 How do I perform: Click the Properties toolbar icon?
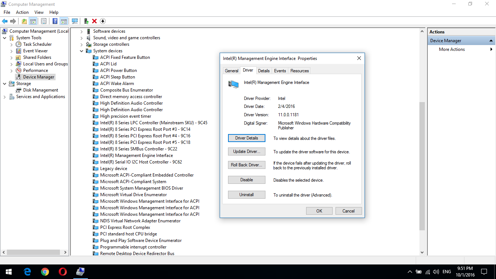point(44,21)
